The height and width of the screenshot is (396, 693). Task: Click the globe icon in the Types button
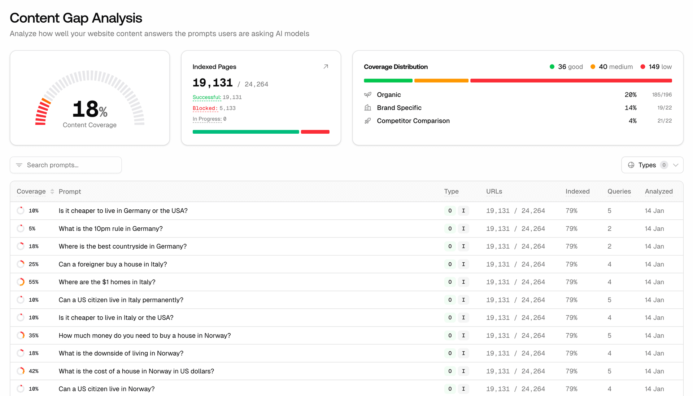(x=631, y=165)
